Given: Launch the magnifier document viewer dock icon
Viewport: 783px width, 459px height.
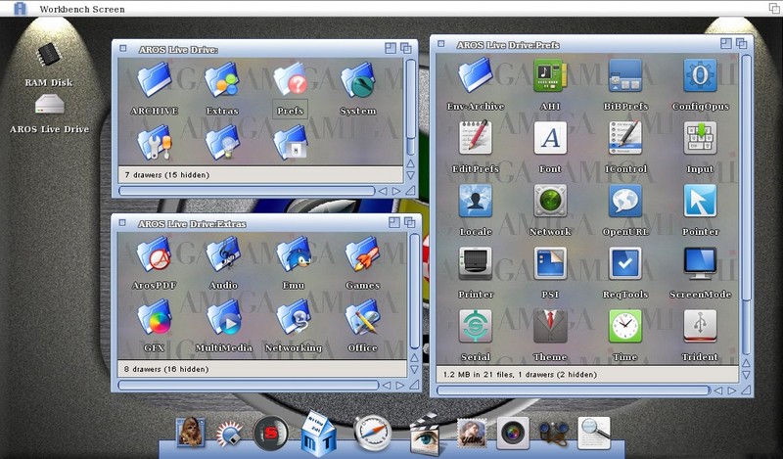Looking at the screenshot, I should click(x=594, y=433).
